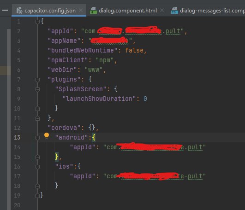Switch to the capacitor.config.json tab
The height and width of the screenshot is (210, 245).
(x=49, y=11)
